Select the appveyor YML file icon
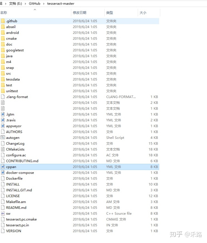The width and height of the screenshot is (207, 243). 3,126
